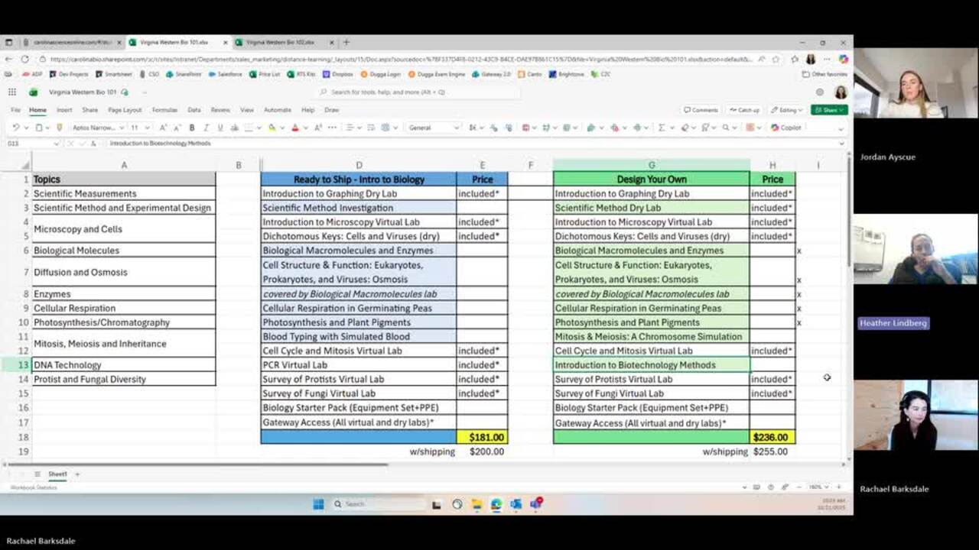Select the cell containing PCR Virtual Lab
This screenshot has height=550, width=979.
click(358, 365)
